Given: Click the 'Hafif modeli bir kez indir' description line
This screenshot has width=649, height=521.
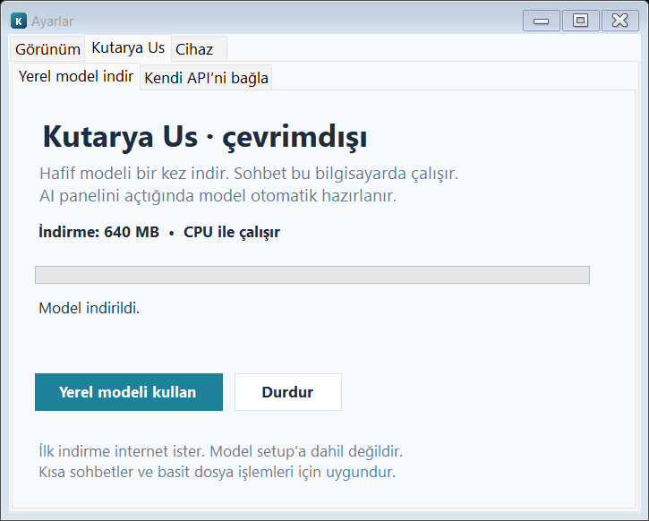Looking at the screenshot, I should 249,174.
